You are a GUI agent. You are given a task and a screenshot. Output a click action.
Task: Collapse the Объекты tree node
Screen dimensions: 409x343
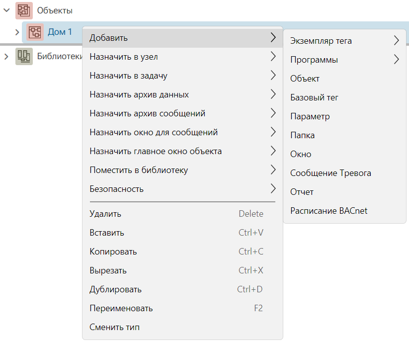[x=6, y=10]
